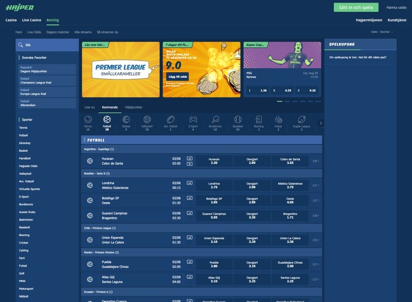This screenshot has height=302, width=412.
Task: Open Dagens Höjdpunkter favorite
Action: tap(47, 69)
